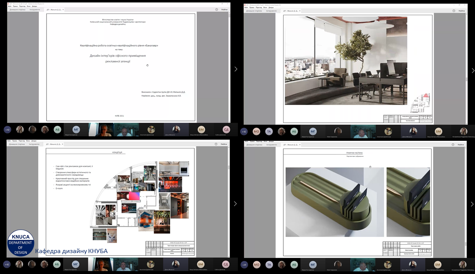Viewport: 475px width, 274px height.
Task: Show the +42 participants below the office render
Action: click(244, 131)
